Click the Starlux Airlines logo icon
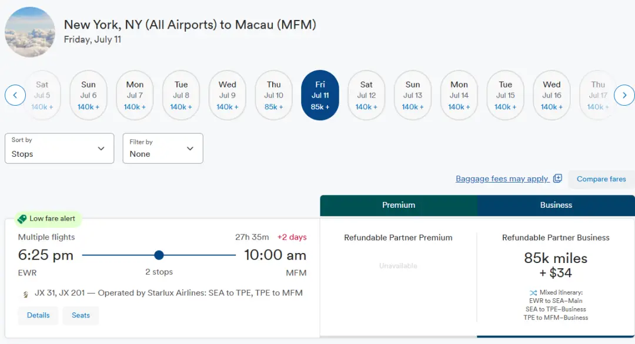This screenshot has height=344, width=635. (25, 294)
